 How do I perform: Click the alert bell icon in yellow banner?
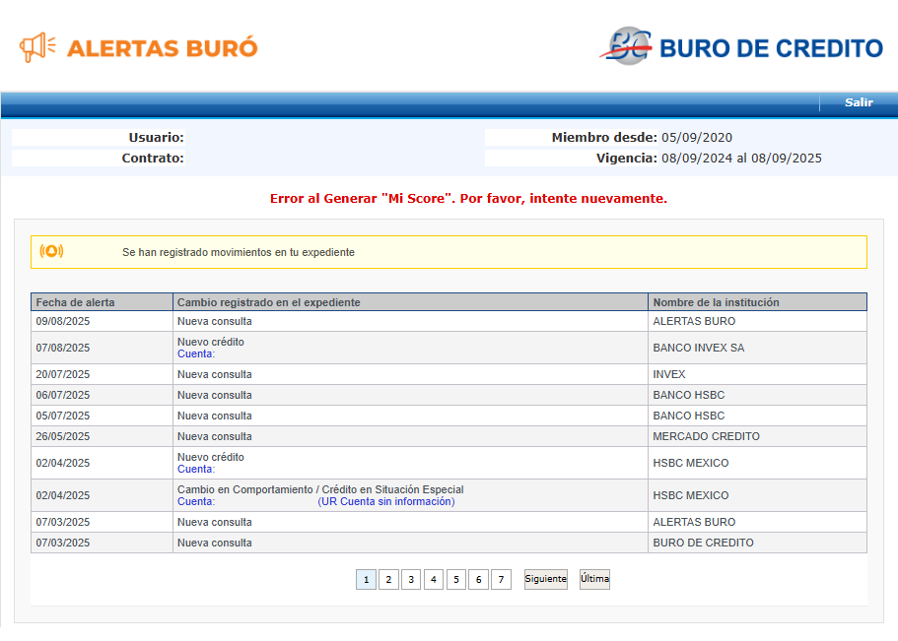(x=51, y=251)
